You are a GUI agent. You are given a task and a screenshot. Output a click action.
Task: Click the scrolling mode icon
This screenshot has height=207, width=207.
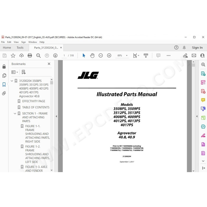point(146,56)
